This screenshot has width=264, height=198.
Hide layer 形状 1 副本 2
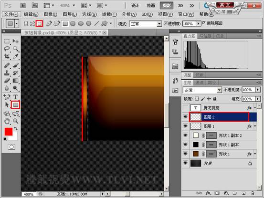point(185,135)
